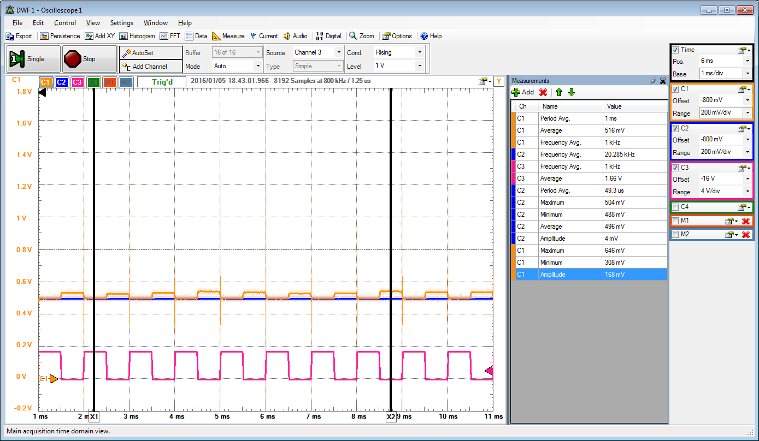Enable the M2 math channel checkbox
The height and width of the screenshot is (441, 759).
pyautogui.click(x=676, y=235)
